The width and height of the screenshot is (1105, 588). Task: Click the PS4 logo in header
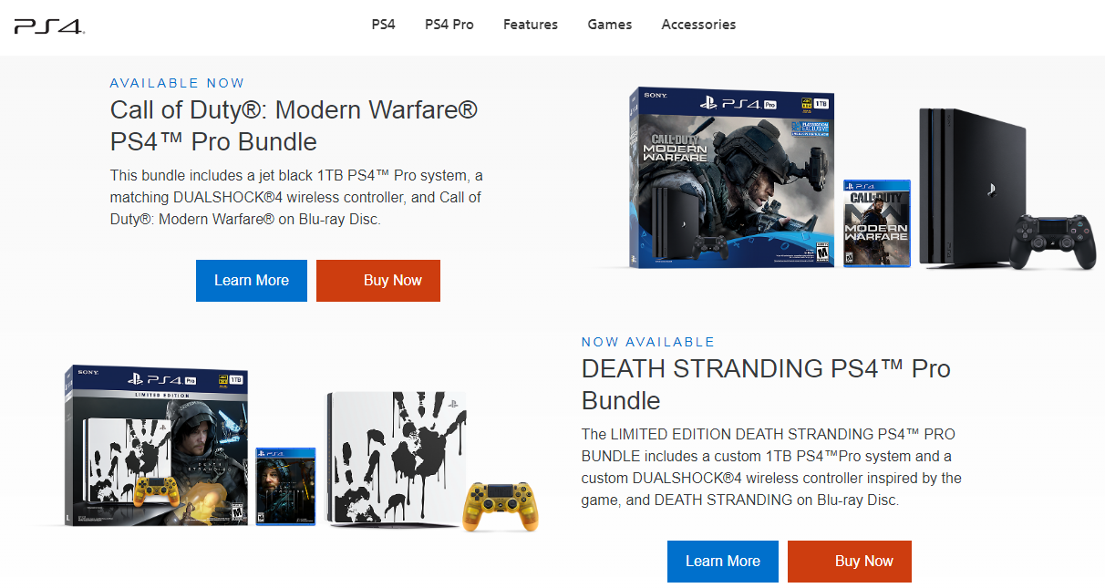click(49, 26)
